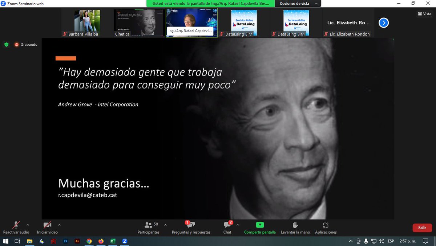Screen dimensions: 436x246
Task: Click ESP language indicator
Action: click(391, 241)
